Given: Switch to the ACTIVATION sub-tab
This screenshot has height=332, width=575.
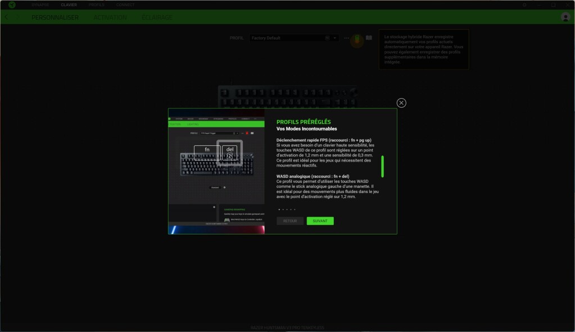Looking at the screenshot, I should [x=110, y=17].
